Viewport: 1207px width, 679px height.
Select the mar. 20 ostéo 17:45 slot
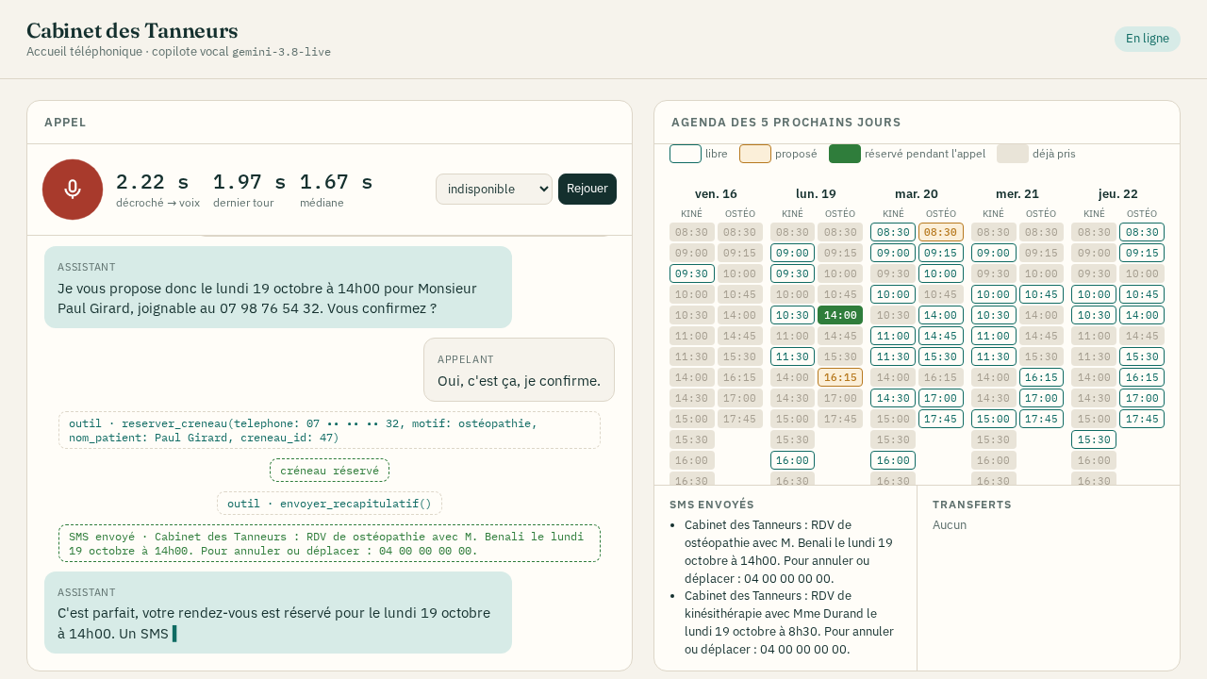tap(941, 419)
